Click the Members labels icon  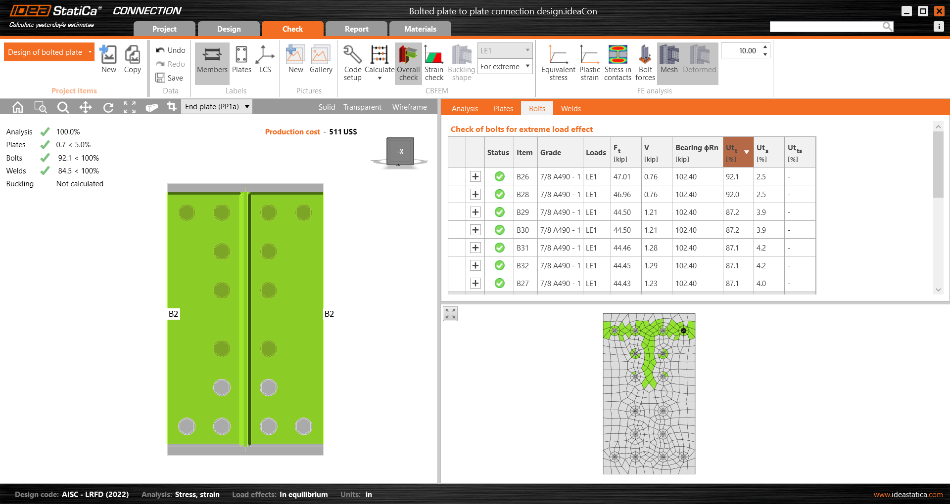pyautogui.click(x=212, y=62)
